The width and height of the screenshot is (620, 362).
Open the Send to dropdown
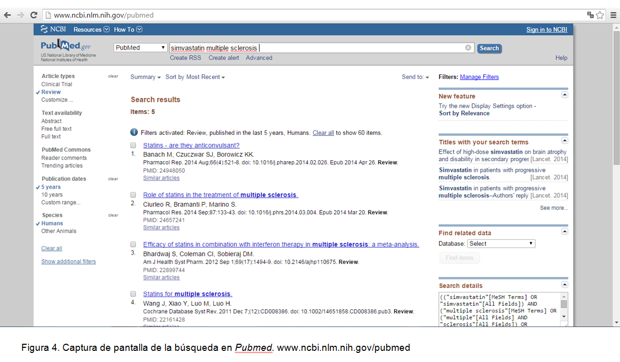[415, 77]
